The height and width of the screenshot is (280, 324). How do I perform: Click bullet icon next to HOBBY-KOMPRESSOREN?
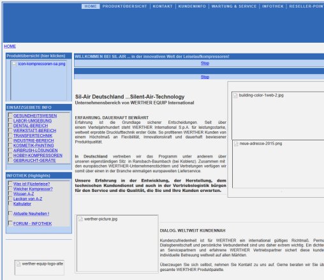coord(10,155)
